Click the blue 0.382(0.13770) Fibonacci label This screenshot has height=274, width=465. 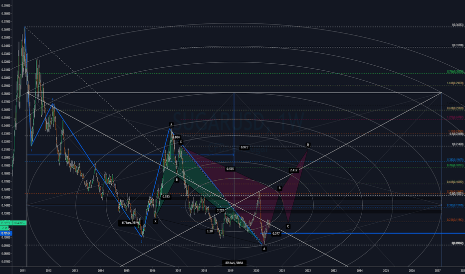click(455, 205)
